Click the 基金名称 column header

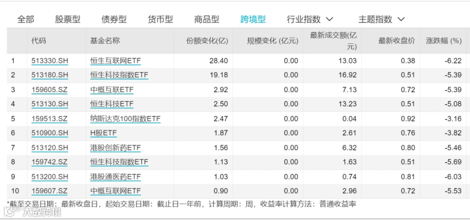pos(105,41)
